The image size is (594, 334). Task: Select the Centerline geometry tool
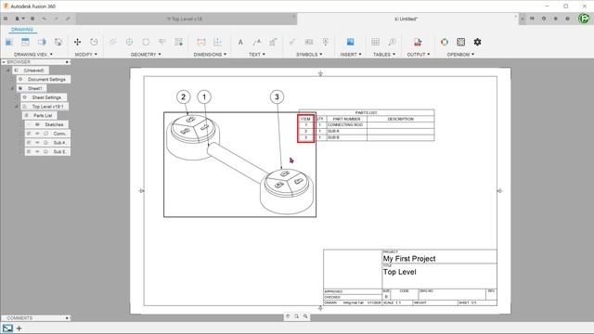point(113,42)
